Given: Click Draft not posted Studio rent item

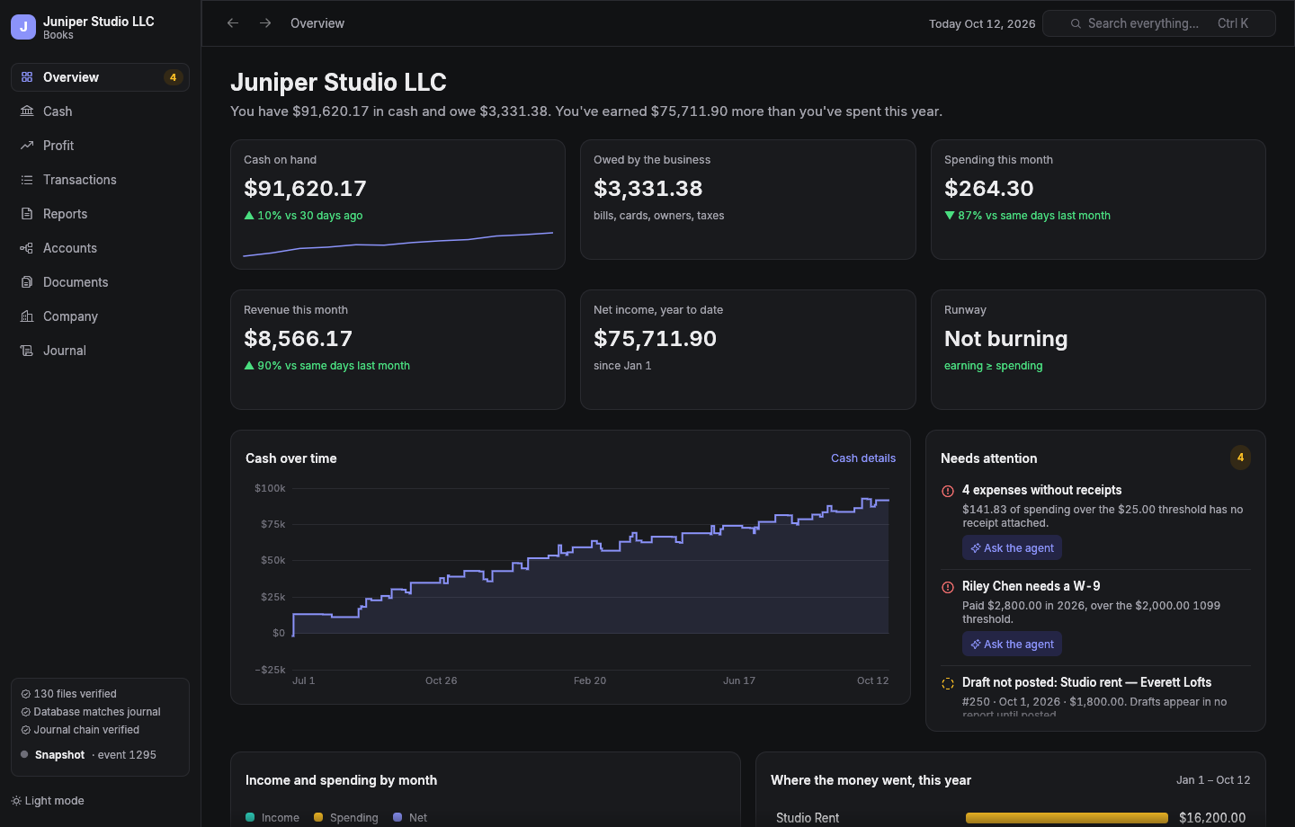Looking at the screenshot, I should point(1095,697).
